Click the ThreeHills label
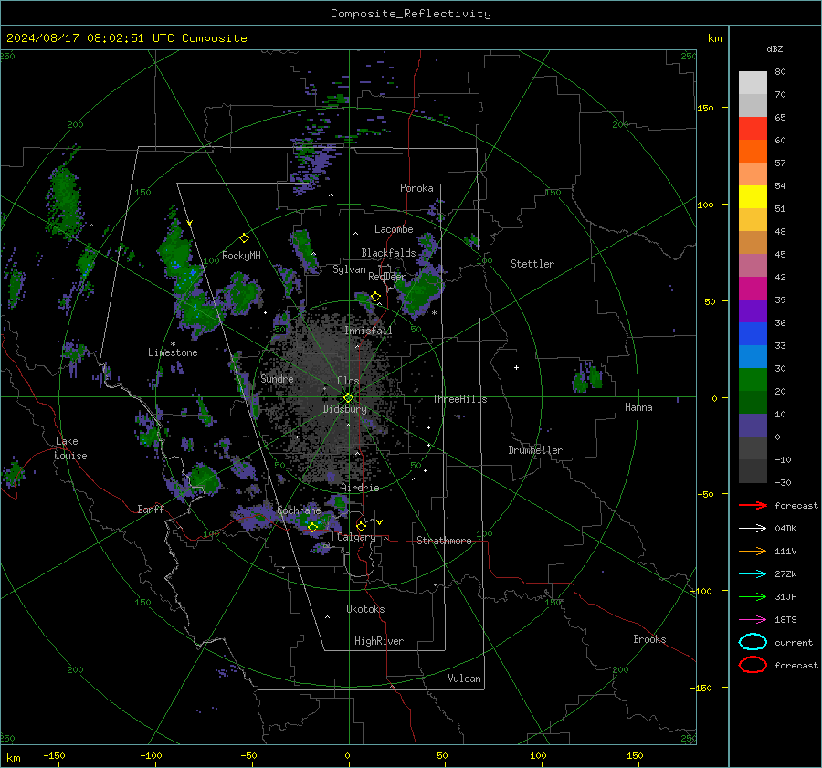 (x=459, y=399)
